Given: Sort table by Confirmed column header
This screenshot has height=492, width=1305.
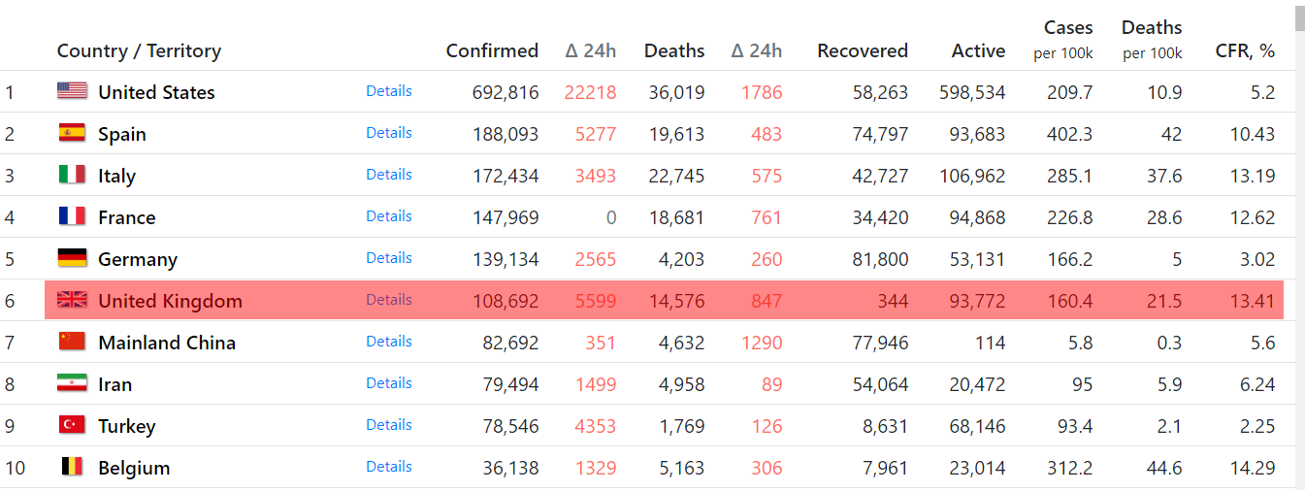Looking at the screenshot, I should (492, 50).
